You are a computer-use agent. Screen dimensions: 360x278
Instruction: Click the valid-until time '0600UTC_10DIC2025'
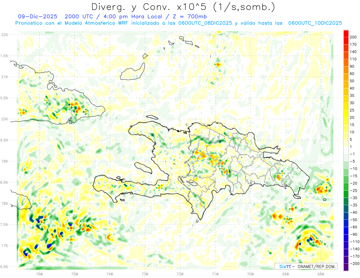(x=315, y=23)
